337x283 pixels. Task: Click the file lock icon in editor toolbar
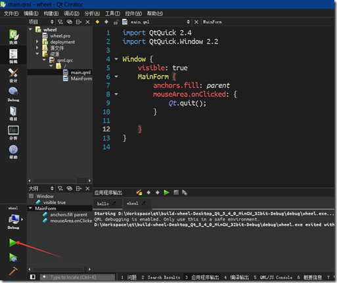(116, 22)
